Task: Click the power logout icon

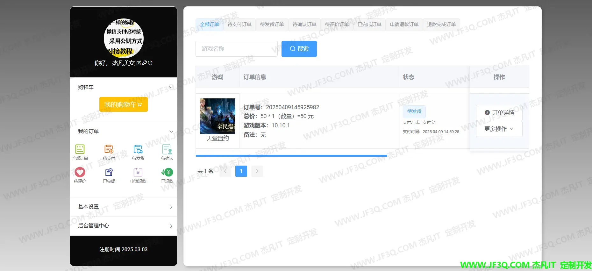Action: click(x=150, y=63)
